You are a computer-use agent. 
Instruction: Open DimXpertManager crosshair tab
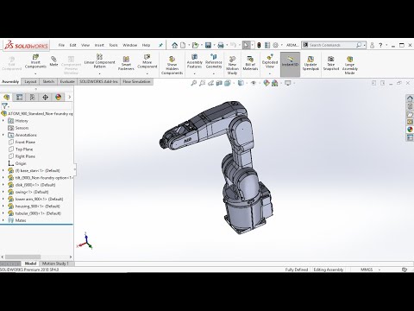click(45, 98)
